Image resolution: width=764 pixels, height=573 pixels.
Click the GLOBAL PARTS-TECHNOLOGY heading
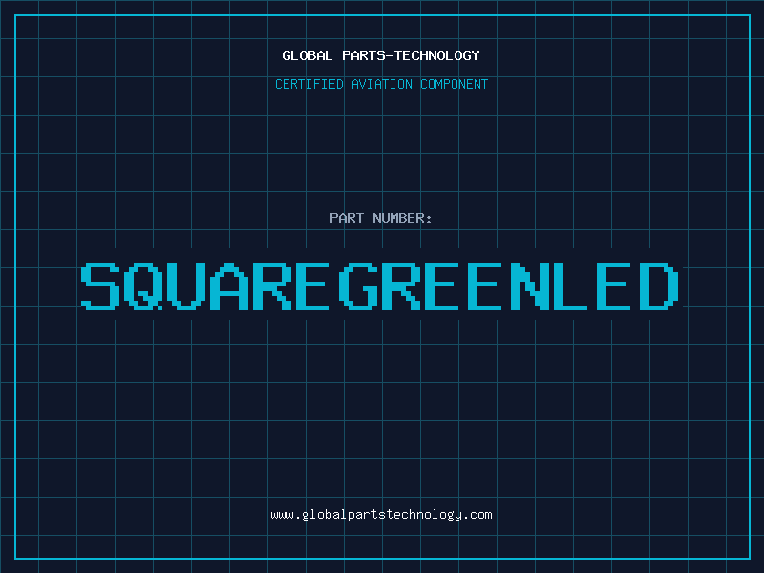[x=381, y=55]
